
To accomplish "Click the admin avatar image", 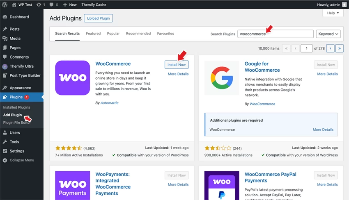I will tap(344, 5).
